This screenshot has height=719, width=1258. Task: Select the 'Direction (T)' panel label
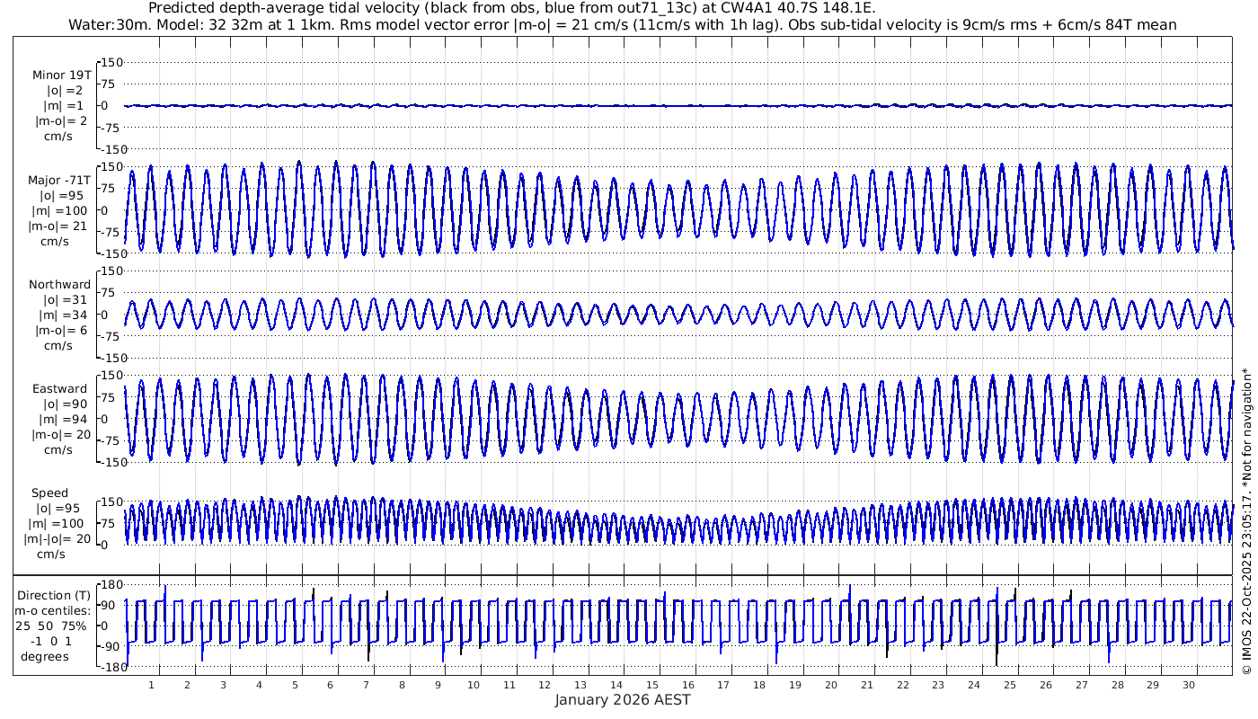click(x=56, y=595)
